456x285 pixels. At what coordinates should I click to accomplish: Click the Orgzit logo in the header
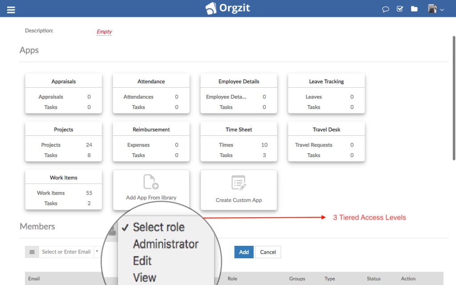pyautogui.click(x=228, y=8)
